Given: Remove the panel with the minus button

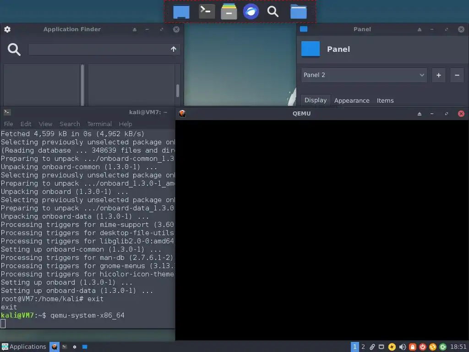Looking at the screenshot, I should tap(457, 75).
